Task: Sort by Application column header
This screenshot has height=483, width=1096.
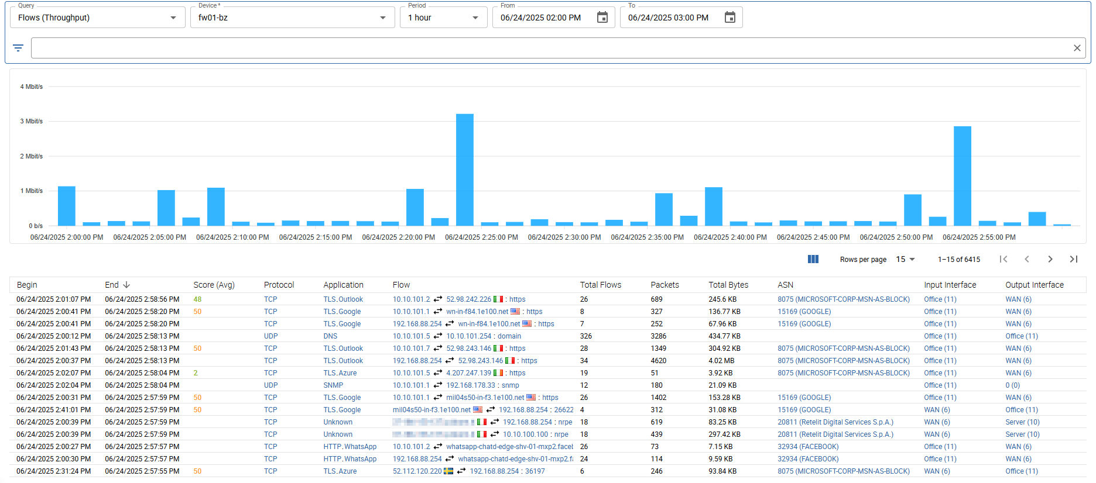Action: coord(343,285)
